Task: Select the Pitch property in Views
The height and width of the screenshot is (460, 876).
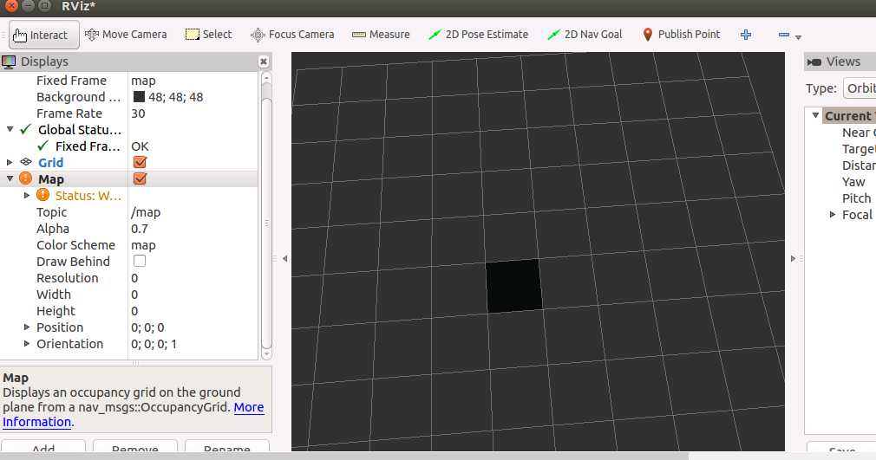Action: click(x=856, y=198)
